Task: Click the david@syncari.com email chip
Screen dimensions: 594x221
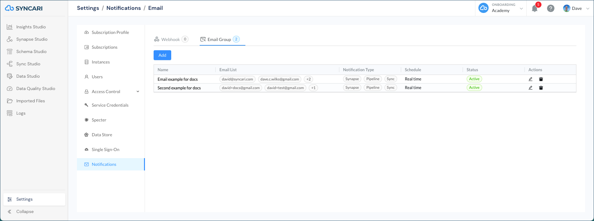Action: (237, 79)
